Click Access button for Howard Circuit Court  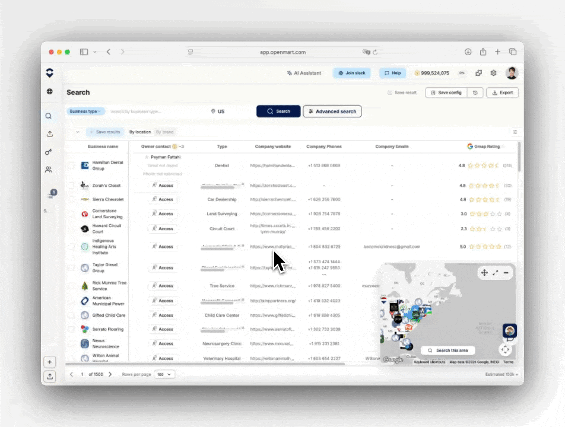[x=163, y=228]
